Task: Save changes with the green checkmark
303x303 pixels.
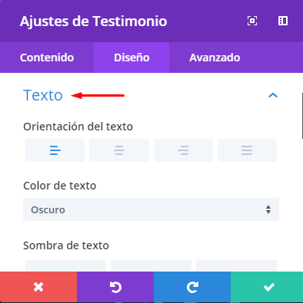Action: (x=267, y=287)
